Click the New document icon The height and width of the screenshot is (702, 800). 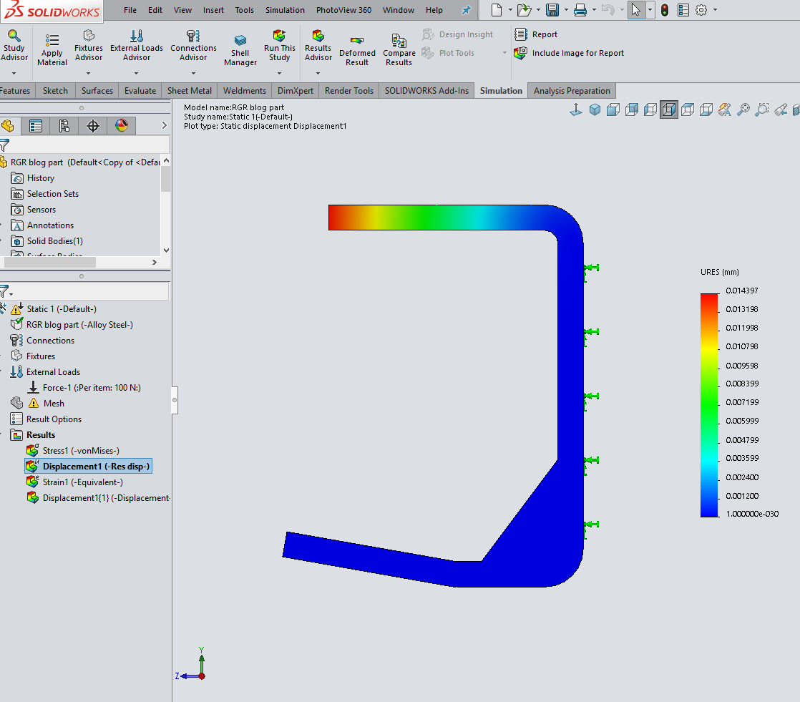coord(497,10)
